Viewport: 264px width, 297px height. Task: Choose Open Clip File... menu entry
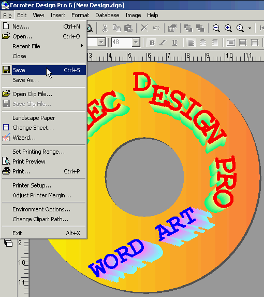pos(44,94)
